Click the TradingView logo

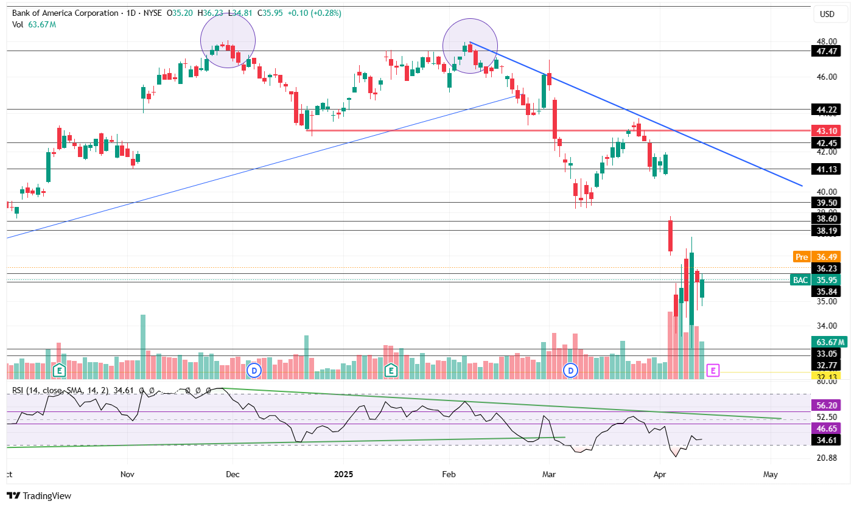pos(39,495)
